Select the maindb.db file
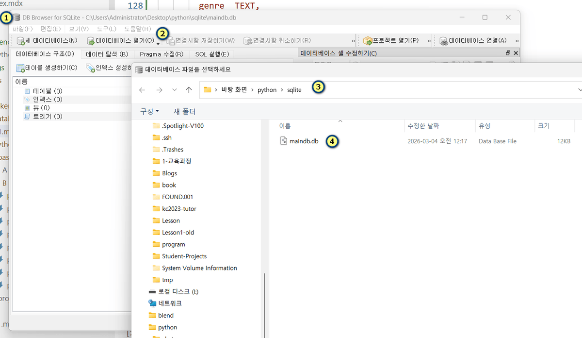 click(x=304, y=141)
